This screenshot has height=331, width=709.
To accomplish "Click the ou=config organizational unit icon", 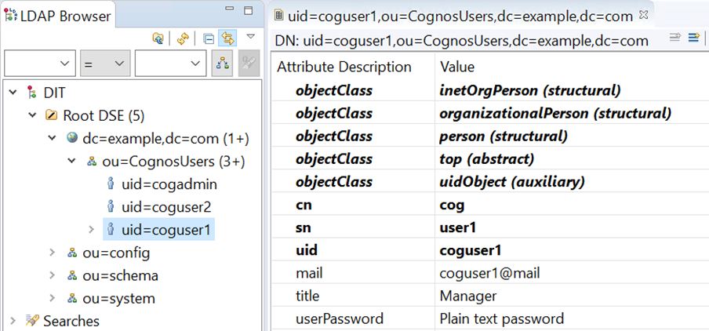I will coord(71,253).
